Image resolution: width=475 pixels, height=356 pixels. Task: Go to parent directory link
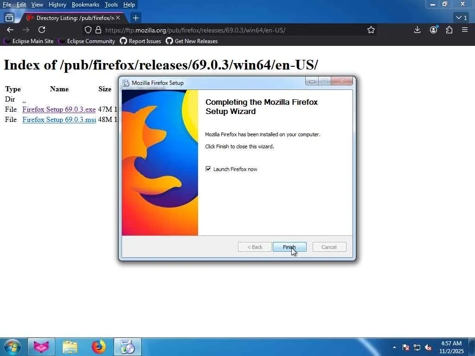tap(24, 99)
